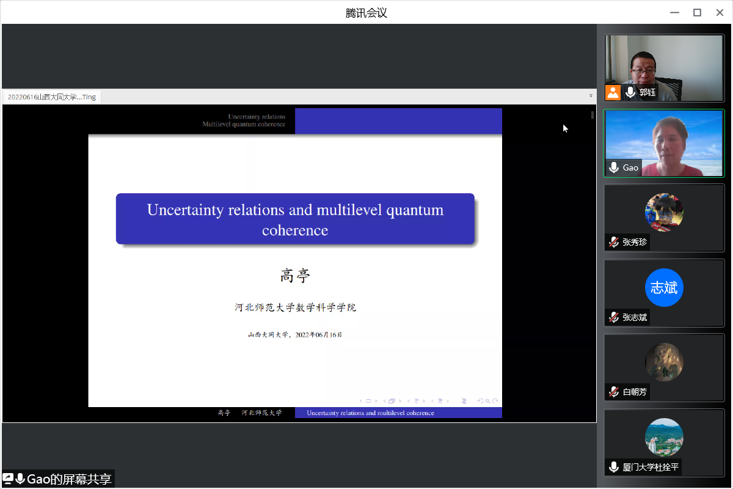Click the muted microphone icon for 张志斌
This screenshot has width=733, height=489.
(614, 317)
